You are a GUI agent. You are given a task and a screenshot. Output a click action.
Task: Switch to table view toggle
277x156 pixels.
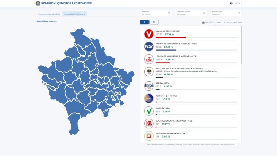pos(154,22)
